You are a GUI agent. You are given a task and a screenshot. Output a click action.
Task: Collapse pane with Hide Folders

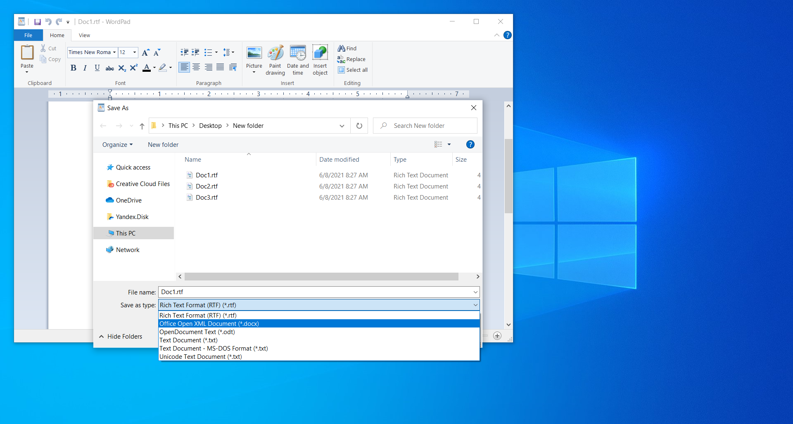click(121, 337)
